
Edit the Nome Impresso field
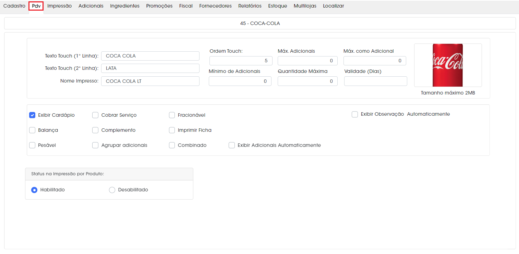point(150,81)
